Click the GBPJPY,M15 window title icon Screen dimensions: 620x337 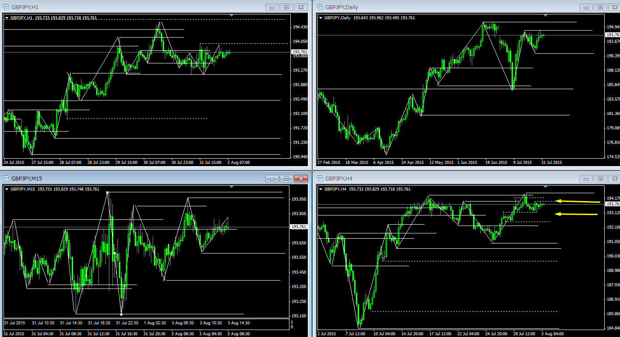click(7, 178)
